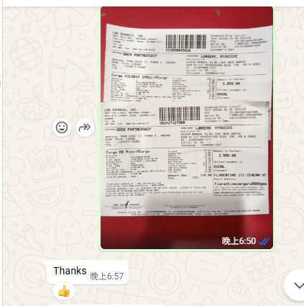The image size is (304, 306).
Task: Click the 5,050.00 amount on the upper receipt
Action: 231,84
